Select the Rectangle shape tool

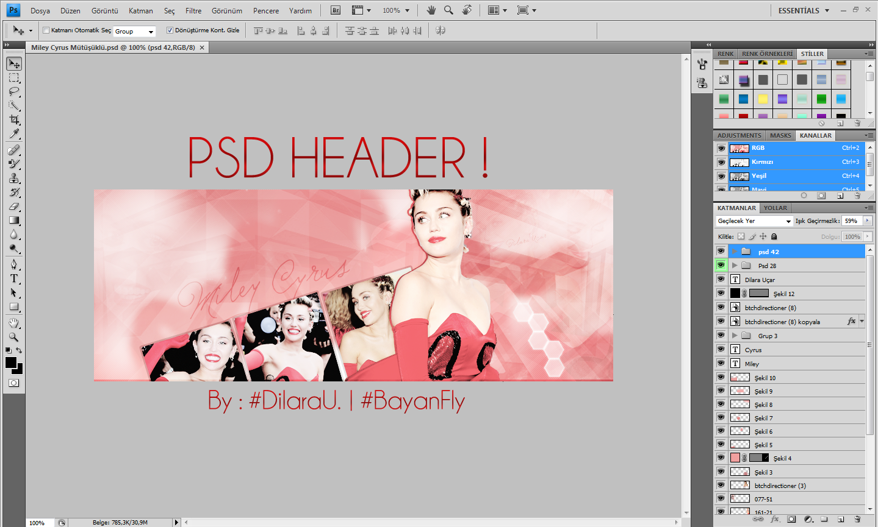click(x=14, y=306)
